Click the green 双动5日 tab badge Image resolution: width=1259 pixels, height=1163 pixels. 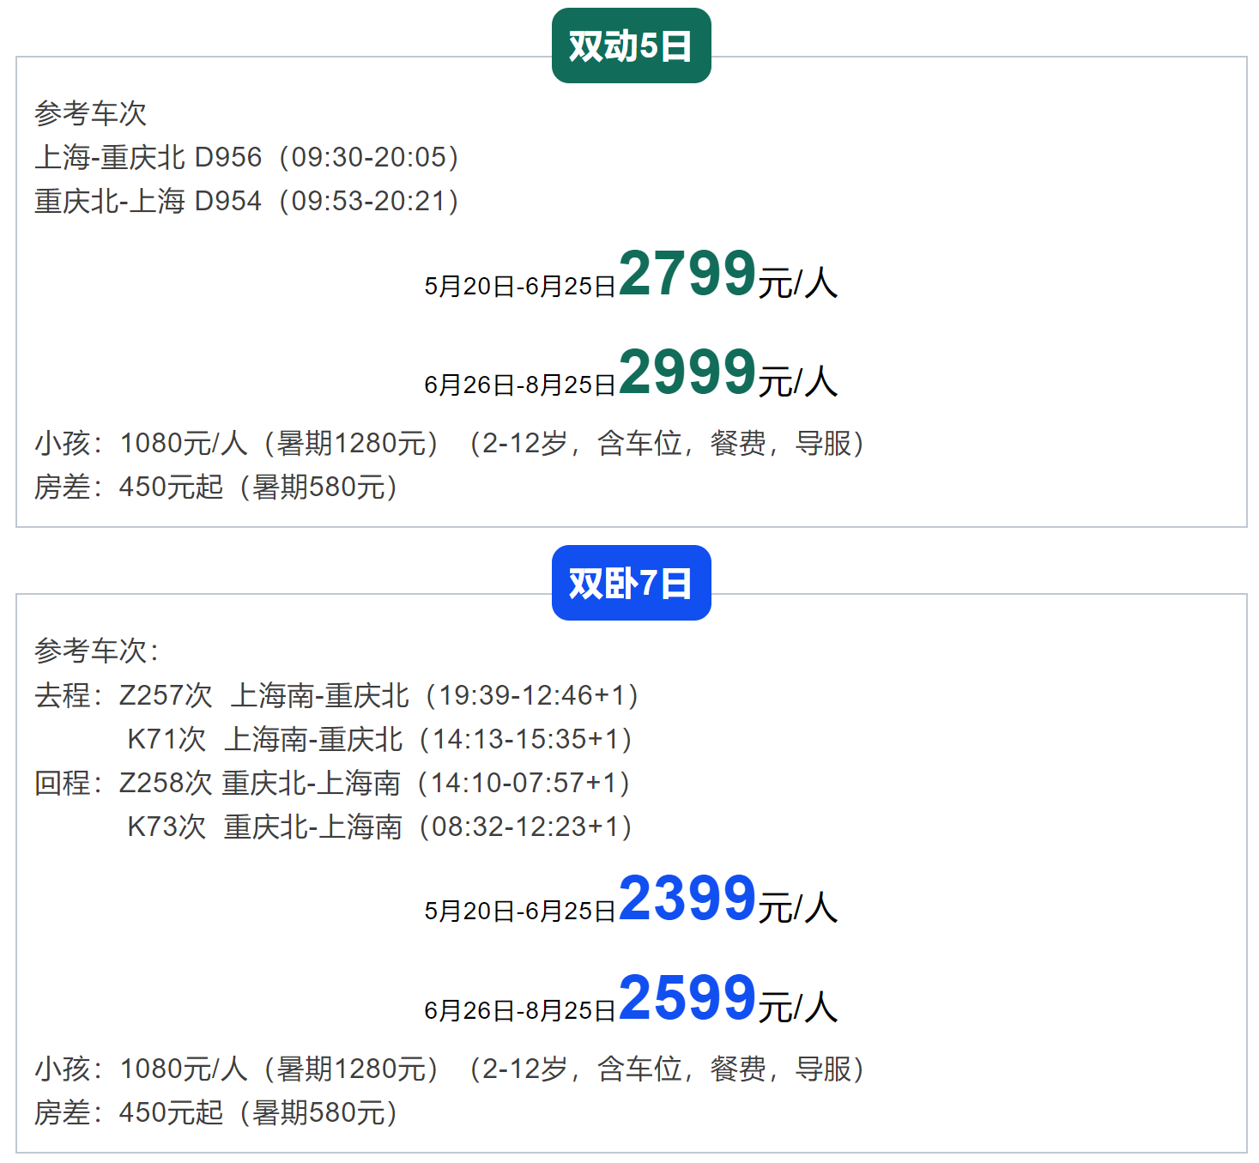pyautogui.click(x=631, y=46)
